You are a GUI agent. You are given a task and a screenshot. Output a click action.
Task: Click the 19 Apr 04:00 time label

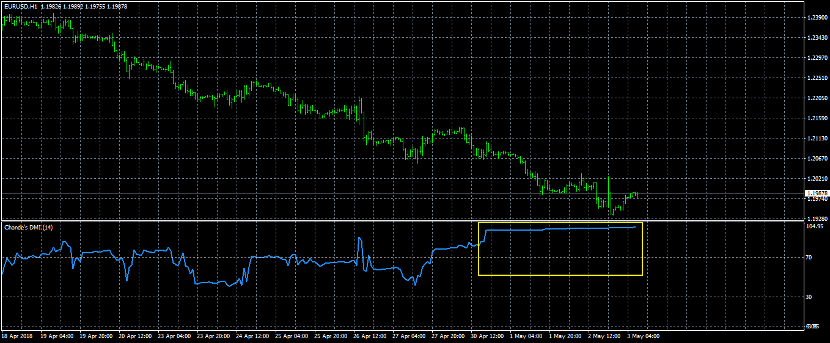tap(57, 336)
